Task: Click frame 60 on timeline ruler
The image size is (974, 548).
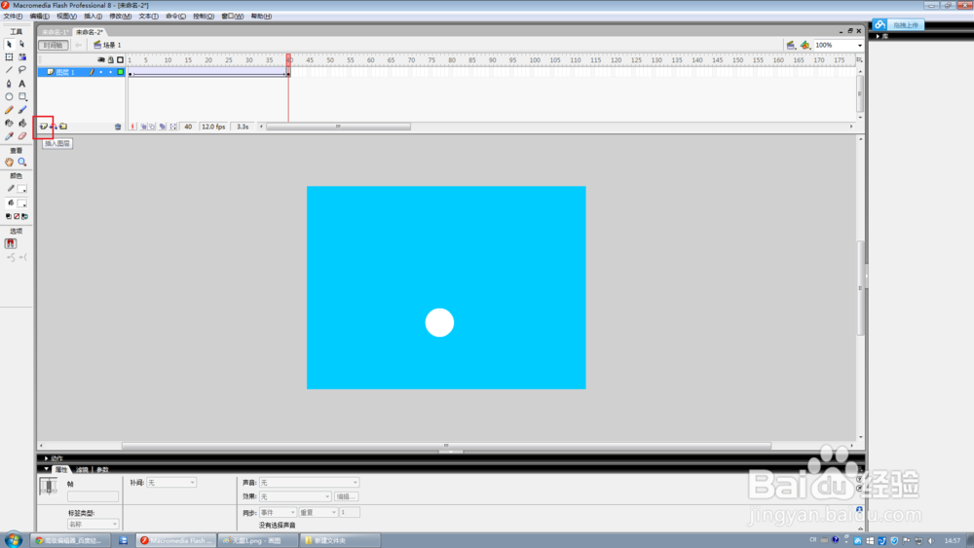Action: point(370,60)
